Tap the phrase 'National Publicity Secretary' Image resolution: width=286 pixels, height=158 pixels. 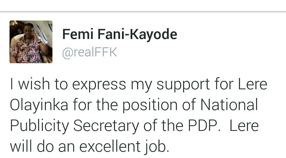134,115
